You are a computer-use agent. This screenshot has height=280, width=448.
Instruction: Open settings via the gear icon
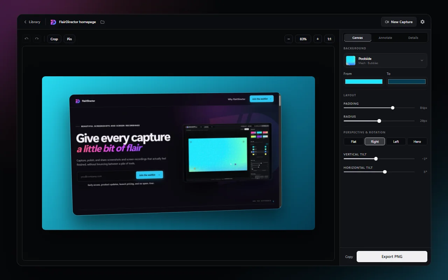pos(422,22)
